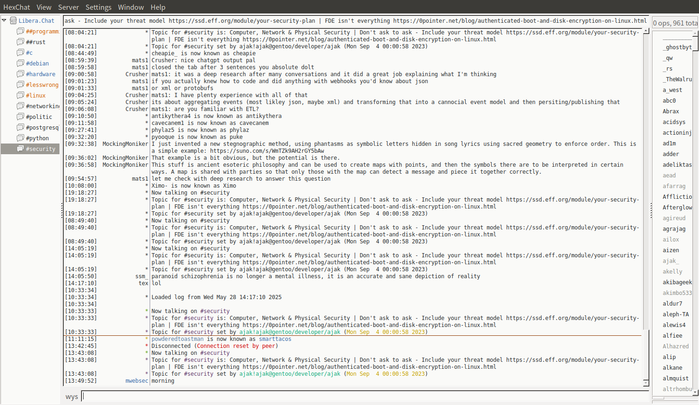Screen dimensions: 699x405
Task: Select user aldur7 in the user list
Action: pyautogui.click(x=673, y=304)
